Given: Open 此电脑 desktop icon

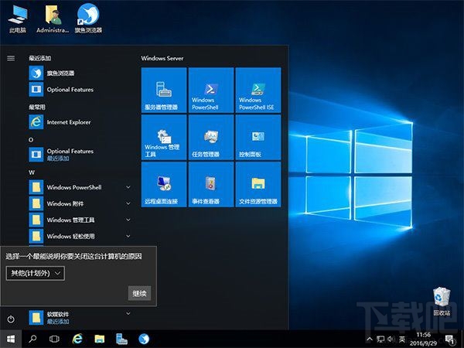Looking at the screenshot, I should [18, 19].
